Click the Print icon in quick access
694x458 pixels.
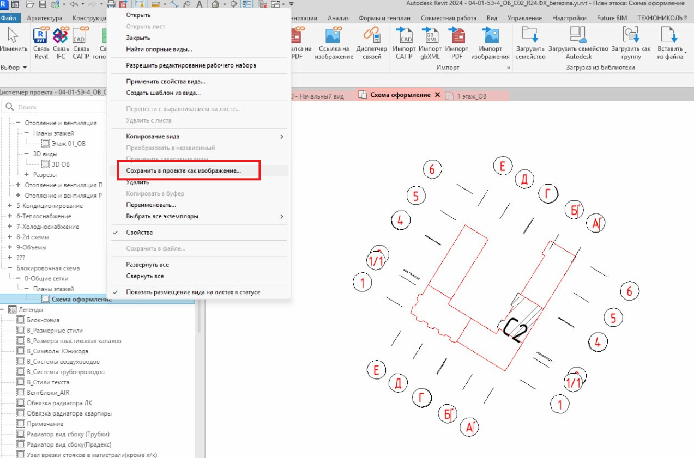click(111, 4)
